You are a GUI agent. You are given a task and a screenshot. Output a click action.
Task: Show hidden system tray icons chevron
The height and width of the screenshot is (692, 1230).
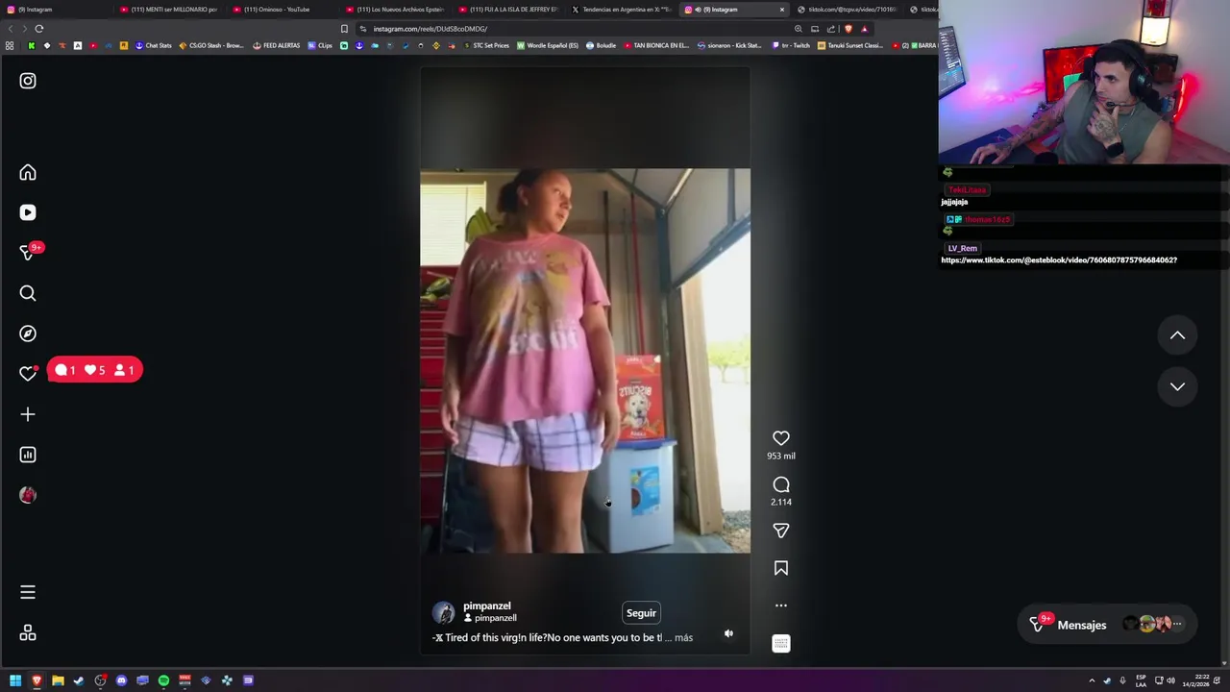pyautogui.click(x=1092, y=680)
